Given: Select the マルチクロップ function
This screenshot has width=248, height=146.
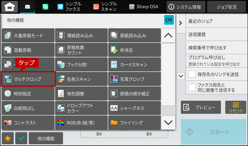Looking at the screenshot, I should click(28, 79).
